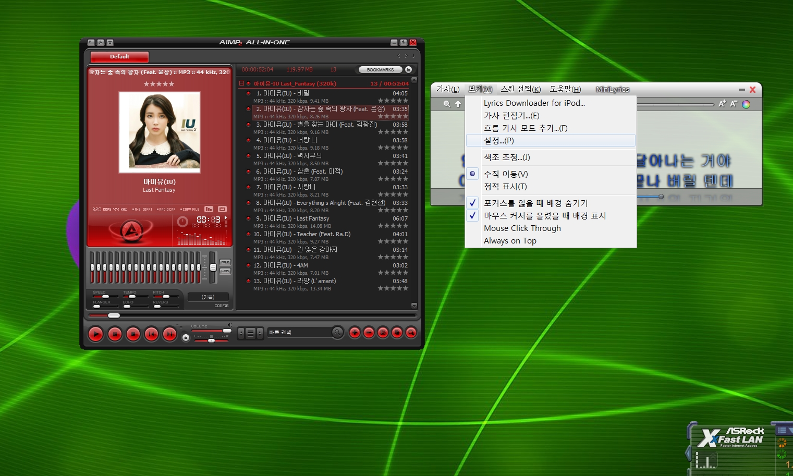Viewport: 793px width, 476px height.
Task: Open the lyrics menu in MiniLyrics
Action: 448,89
